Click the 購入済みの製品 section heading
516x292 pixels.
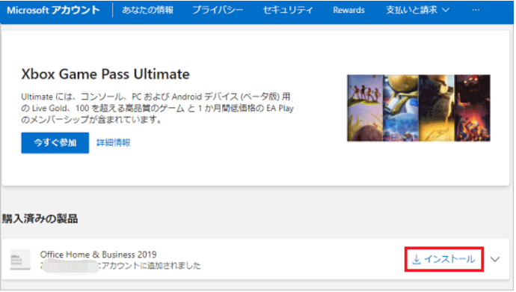click(x=40, y=219)
